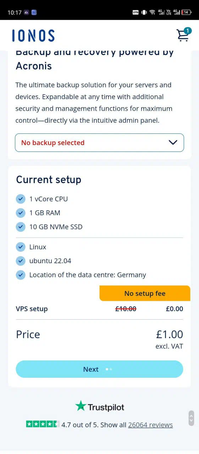The height and width of the screenshot is (454, 199).
Task: Tap the cart item count badge
Action: [x=188, y=31]
